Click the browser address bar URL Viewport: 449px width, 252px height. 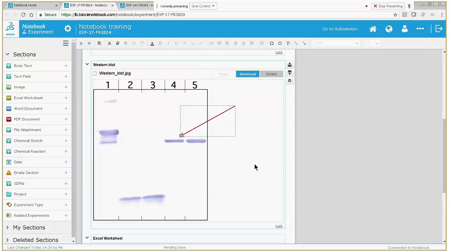[x=123, y=15]
